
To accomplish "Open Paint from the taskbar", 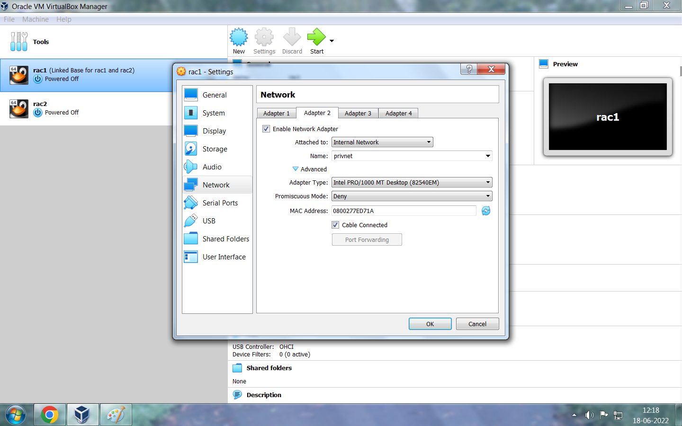I will coord(116,415).
